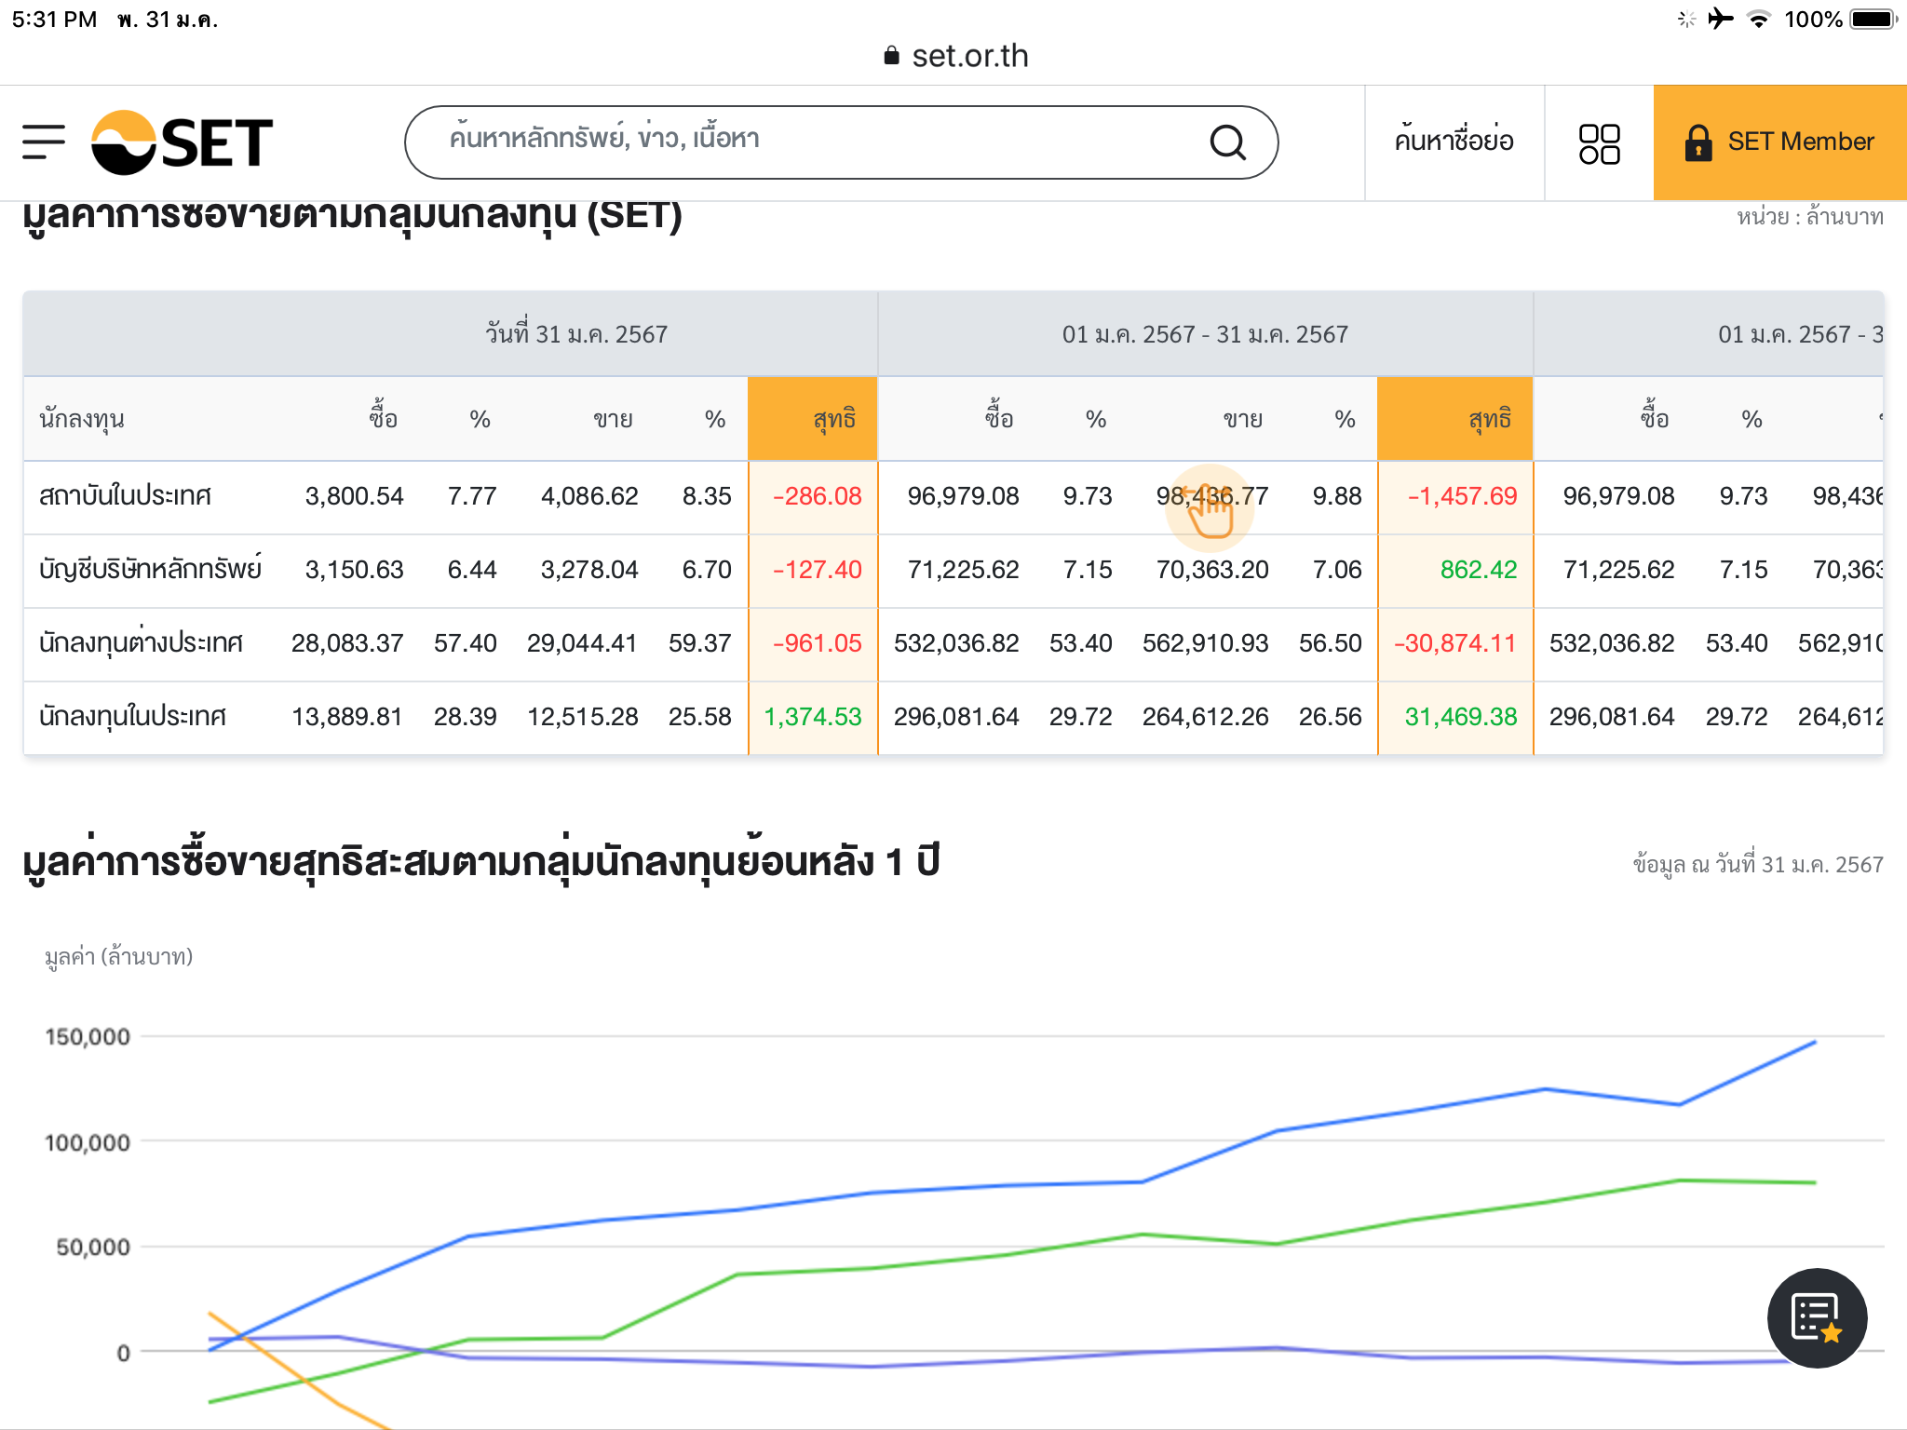Open the ค้นหาชื่อย่อ symbol search
The image size is (1907, 1430).
(x=1454, y=142)
